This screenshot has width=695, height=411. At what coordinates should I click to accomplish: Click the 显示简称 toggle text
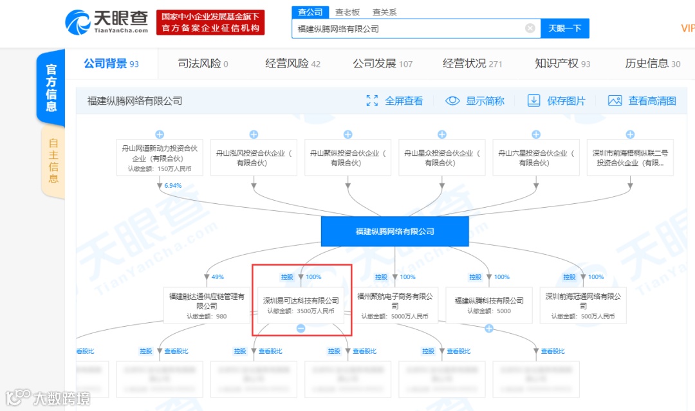pyautogui.click(x=485, y=101)
